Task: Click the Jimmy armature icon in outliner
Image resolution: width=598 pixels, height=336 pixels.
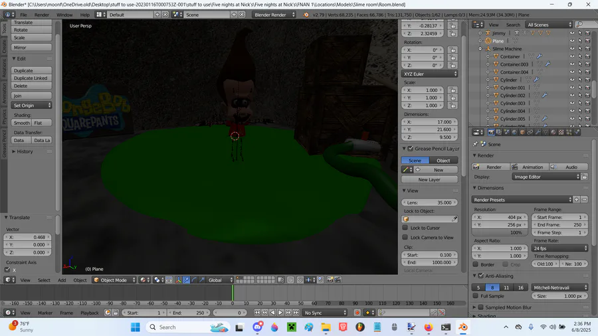Action: point(488,33)
